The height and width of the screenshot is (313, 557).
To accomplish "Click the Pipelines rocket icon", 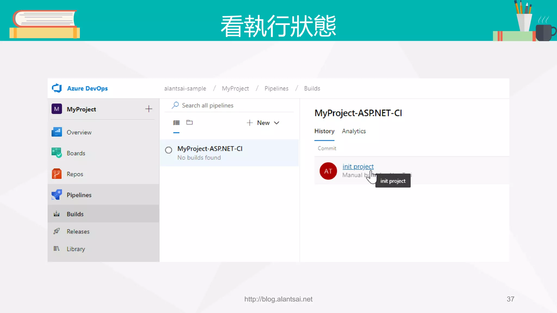I will click(57, 195).
